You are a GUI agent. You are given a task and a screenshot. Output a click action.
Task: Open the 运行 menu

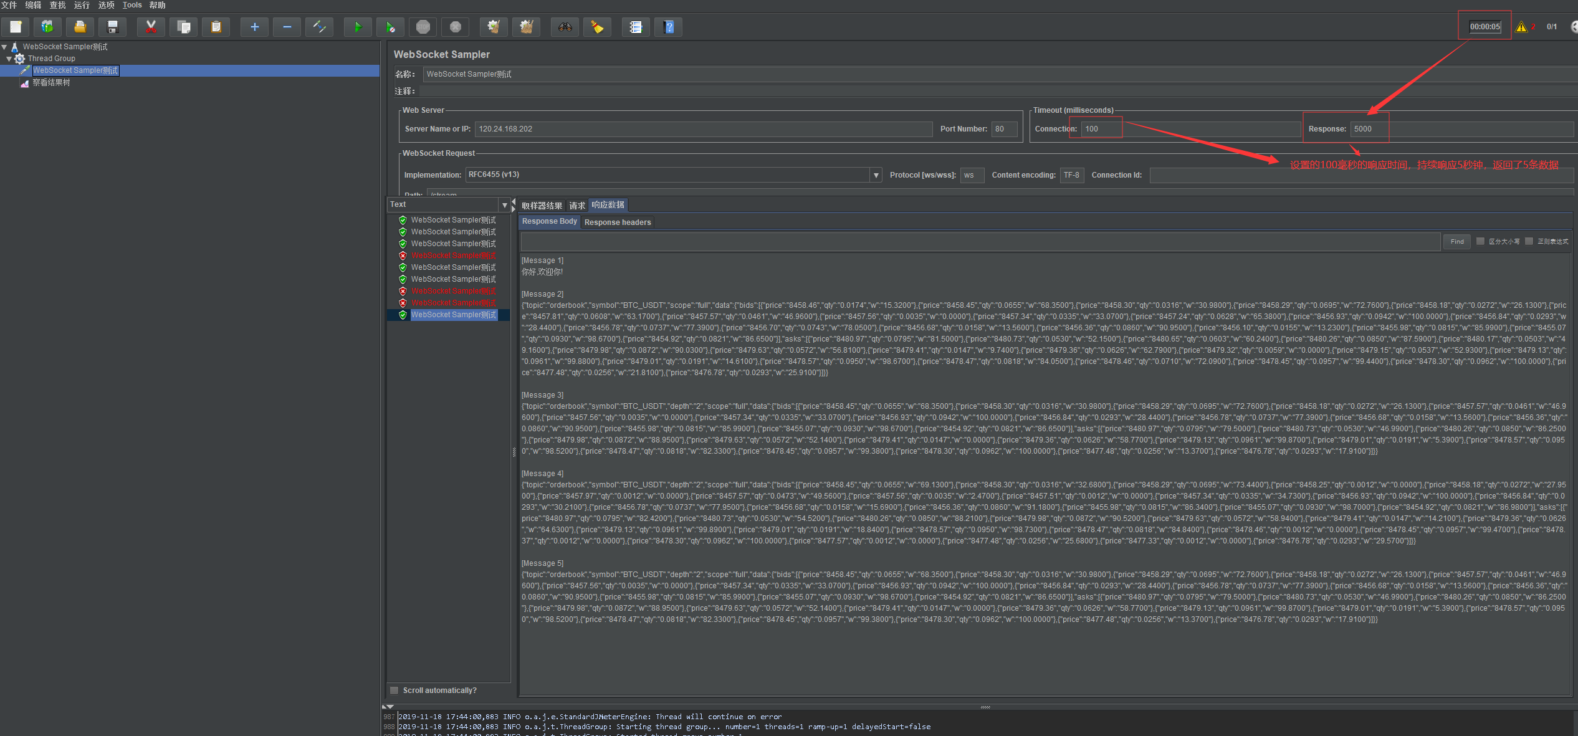coord(82,5)
